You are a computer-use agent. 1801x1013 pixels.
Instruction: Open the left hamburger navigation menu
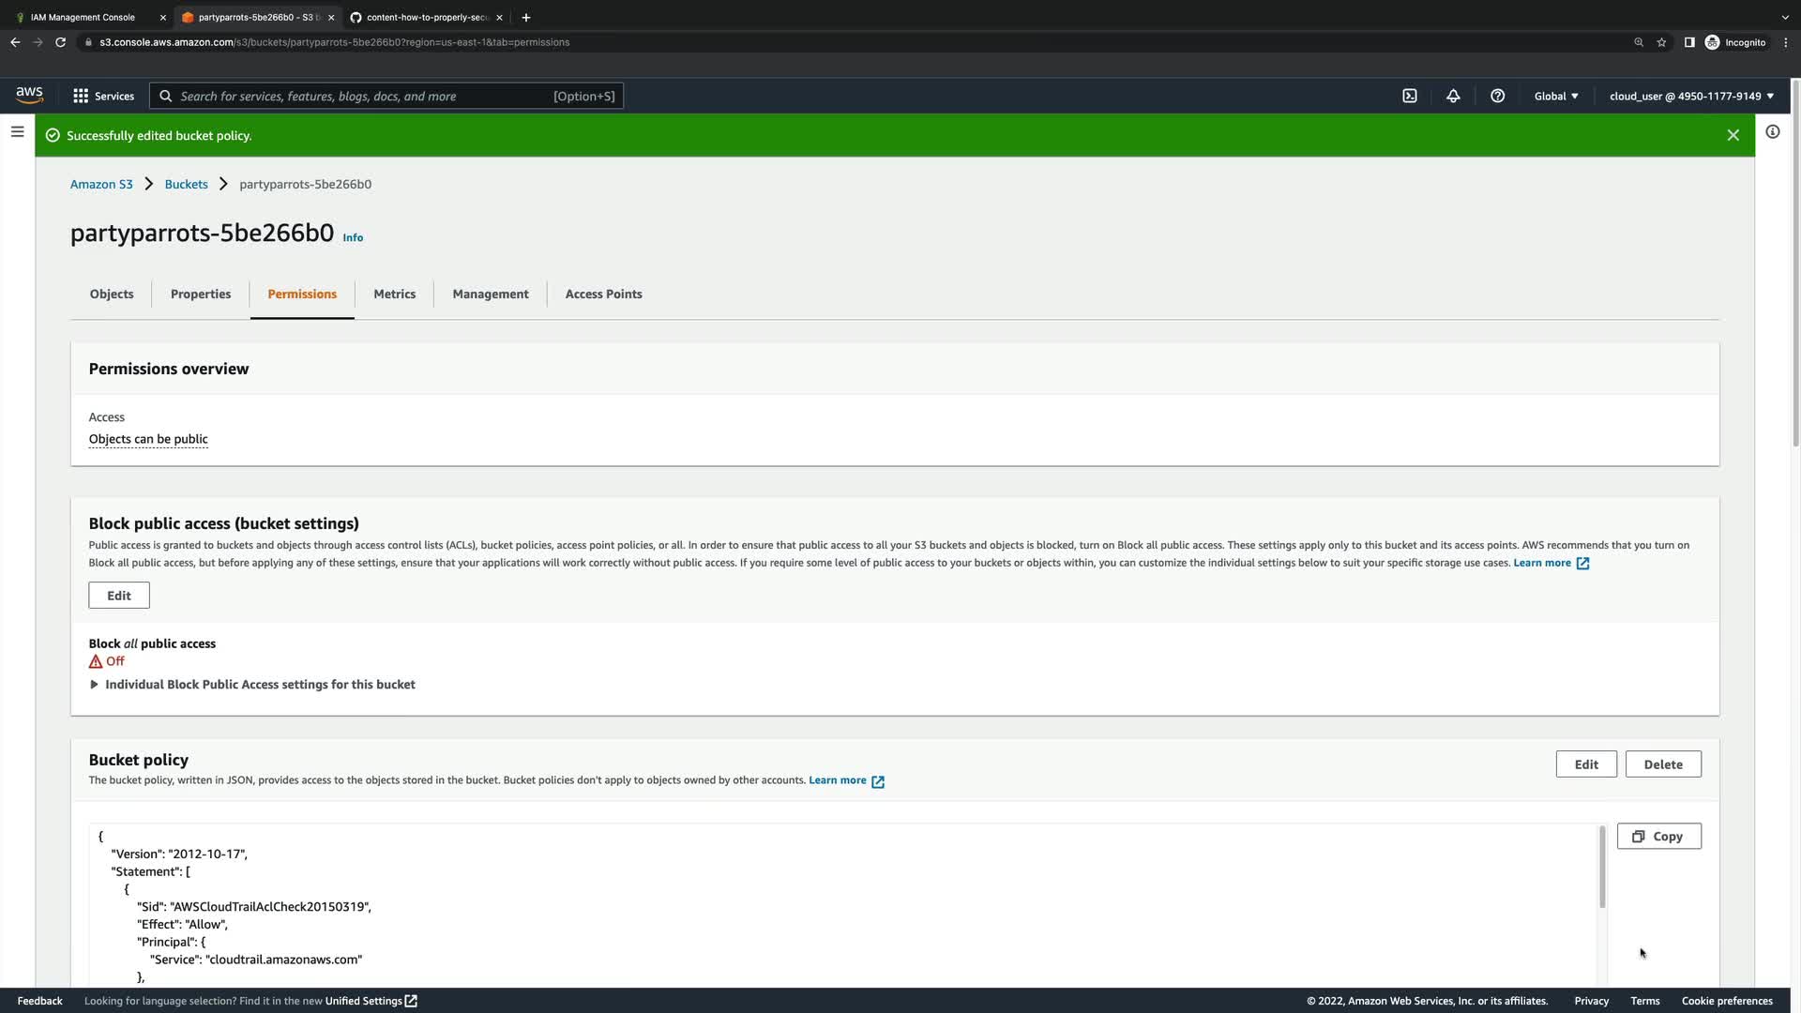pos(17,132)
